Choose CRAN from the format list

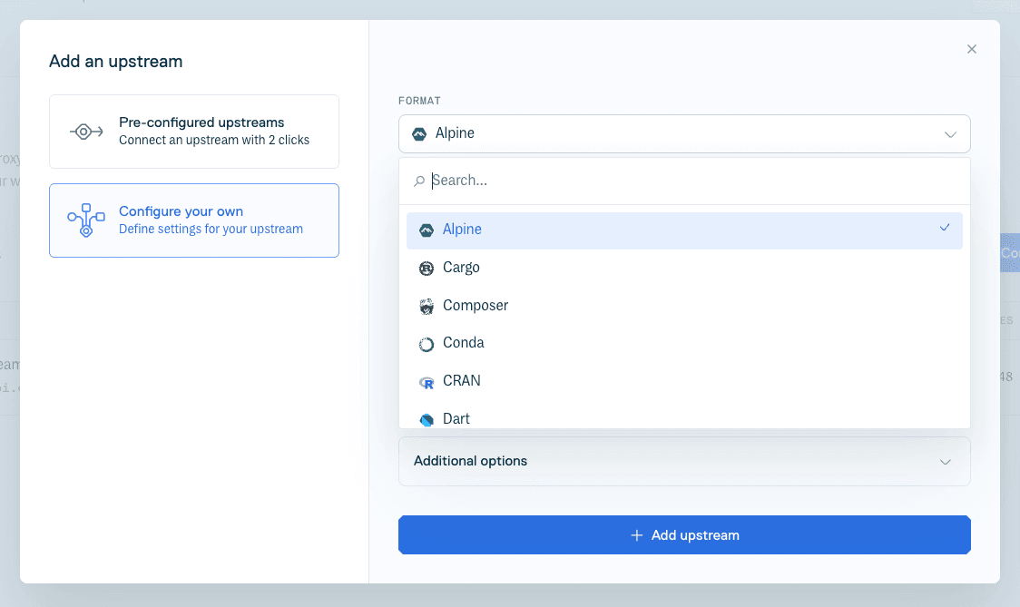coord(684,381)
